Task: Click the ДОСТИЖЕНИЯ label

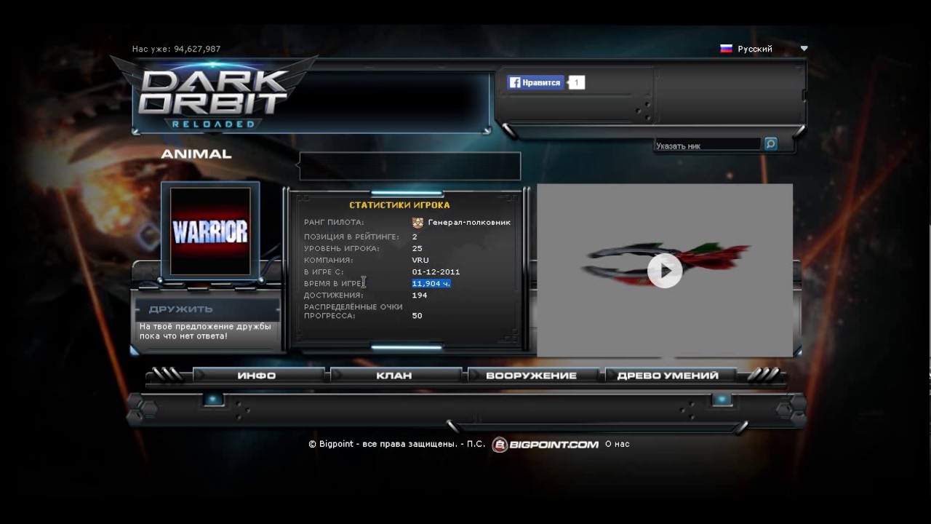Action: tap(333, 295)
